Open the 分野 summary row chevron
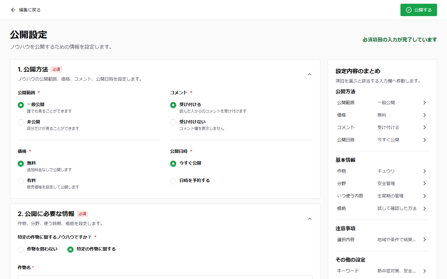Screen dimensions: 447x279 (425, 184)
